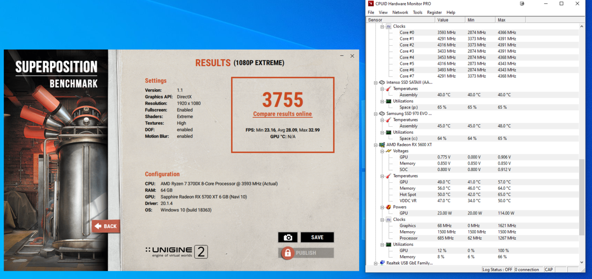Click the Utilizations chip icon under Intenso SSD
The image size is (592, 279).
pyautogui.click(x=389, y=101)
